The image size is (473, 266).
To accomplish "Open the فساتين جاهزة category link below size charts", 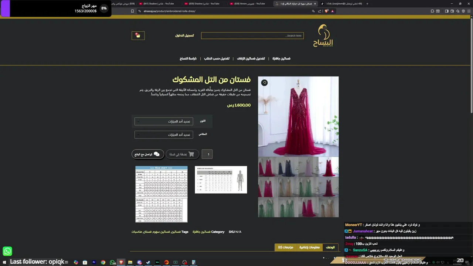I will pos(201,232).
